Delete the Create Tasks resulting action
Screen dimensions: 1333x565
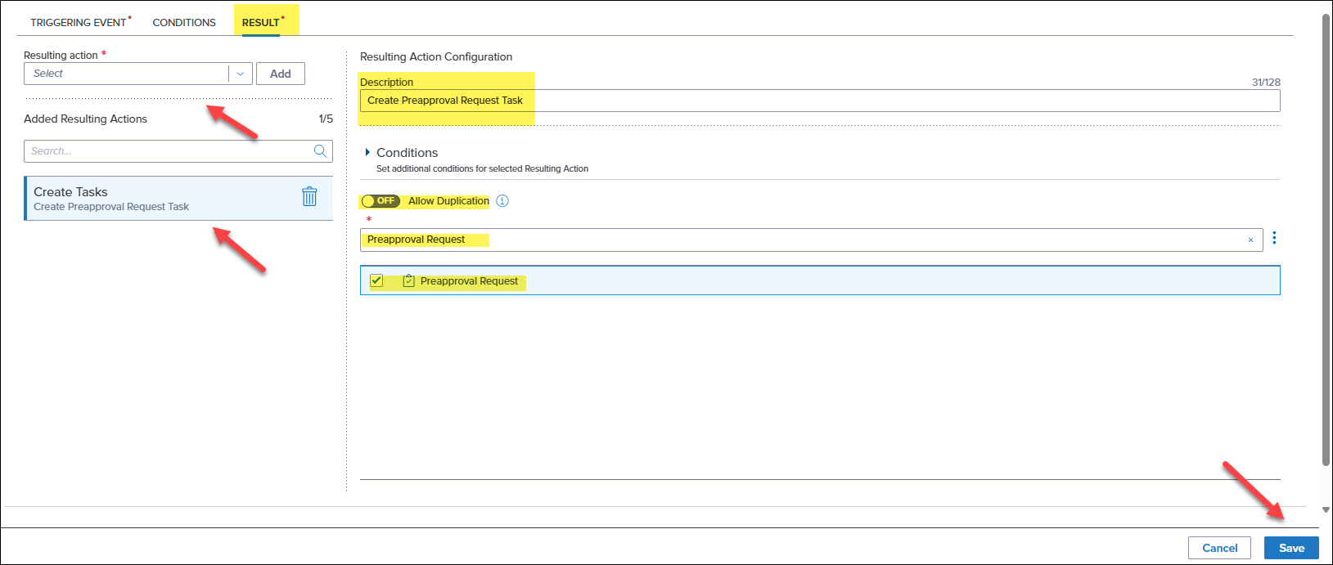(309, 197)
